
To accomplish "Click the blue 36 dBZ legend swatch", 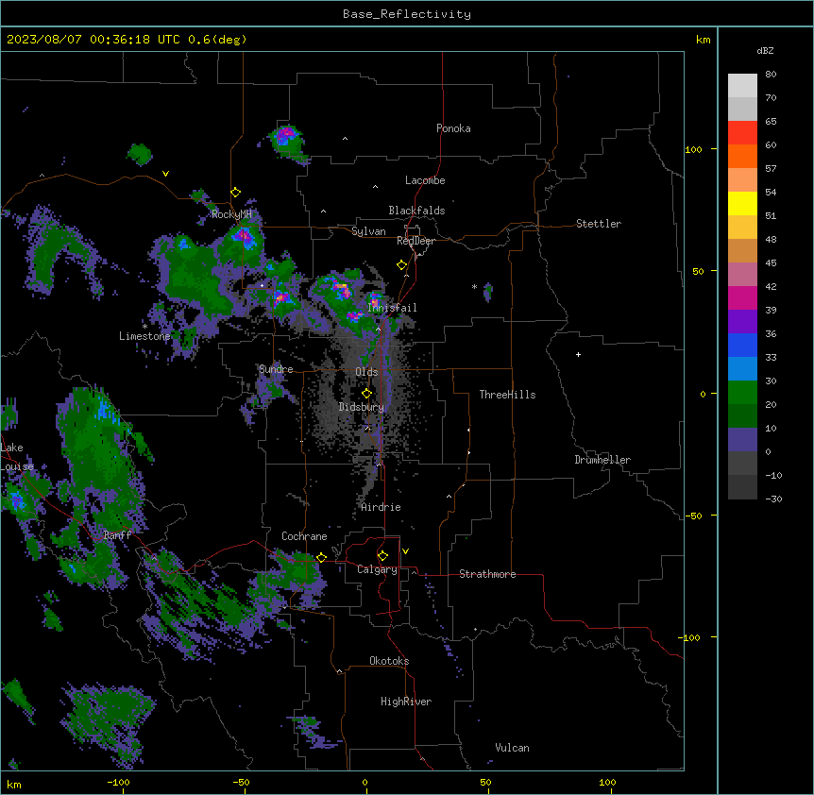I will click(x=742, y=345).
